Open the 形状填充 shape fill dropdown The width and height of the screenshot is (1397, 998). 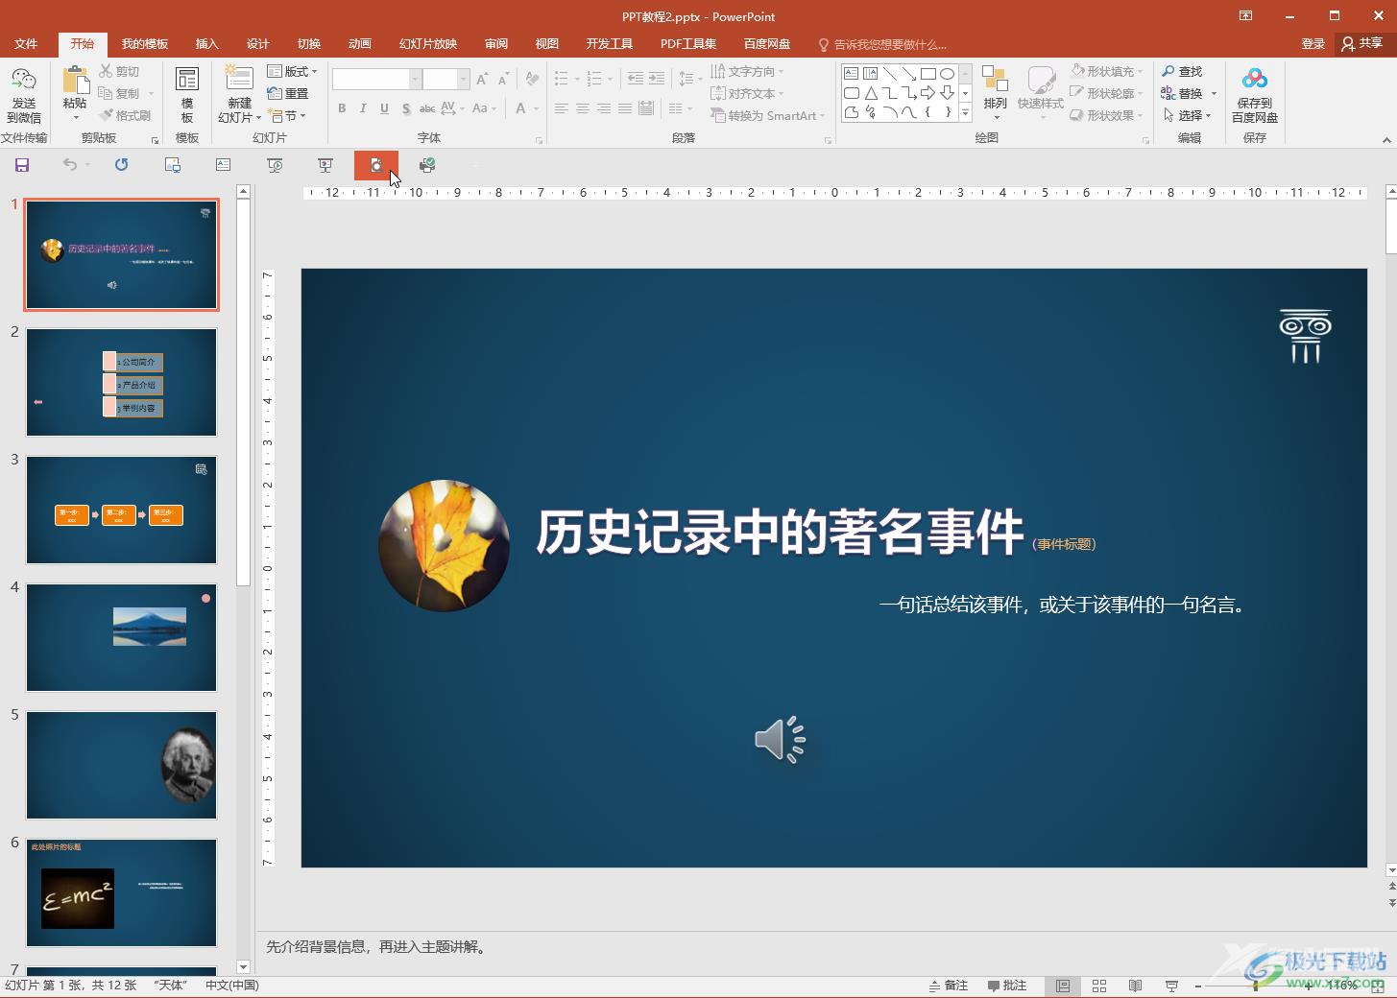[1106, 72]
